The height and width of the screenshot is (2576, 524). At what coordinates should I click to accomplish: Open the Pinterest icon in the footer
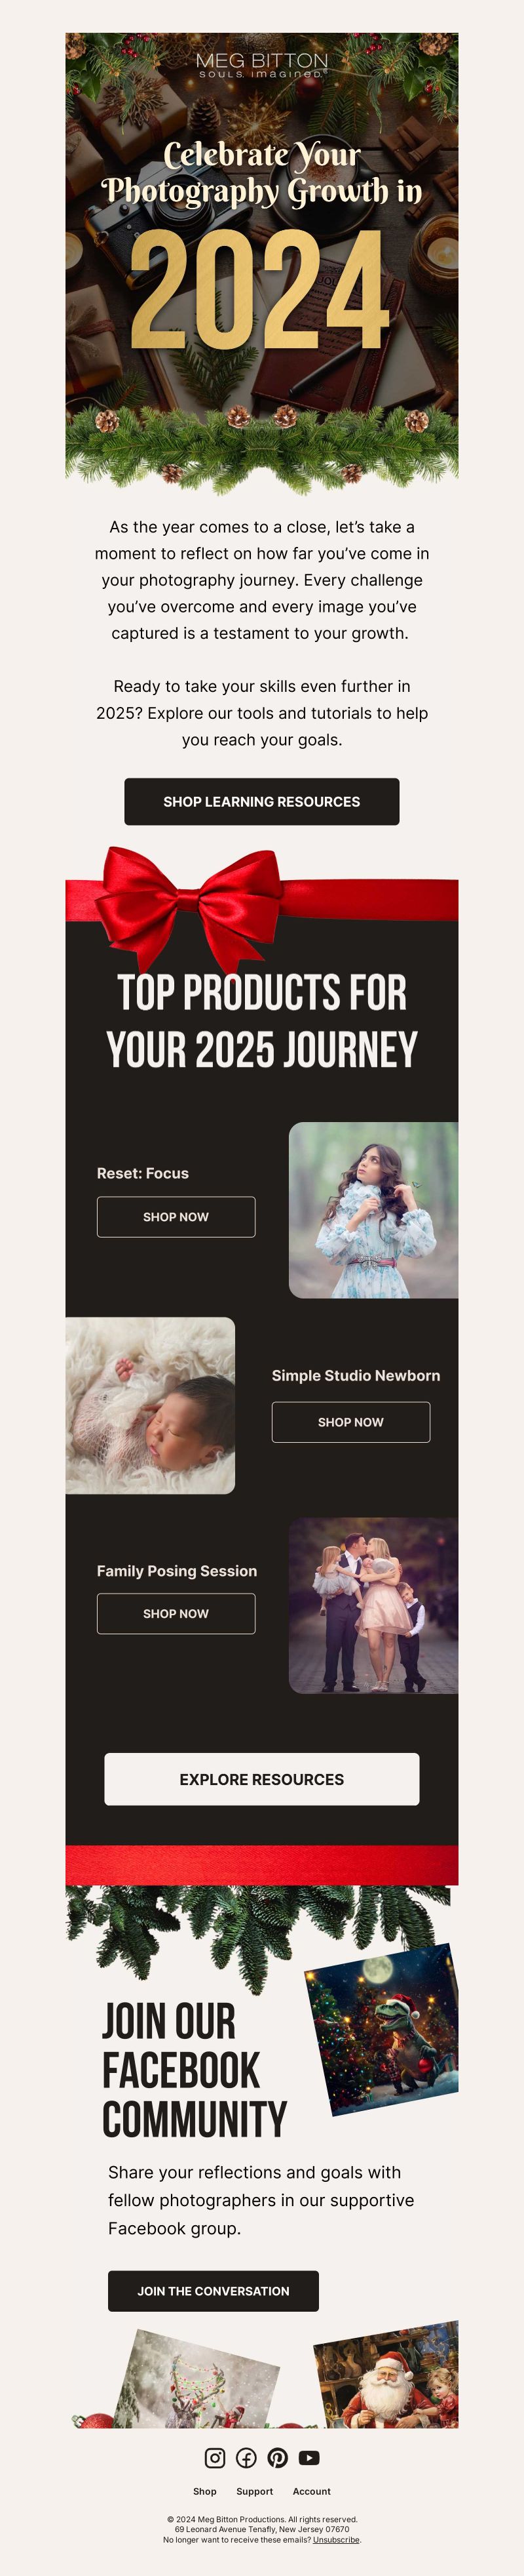click(x=278, y=2457)
